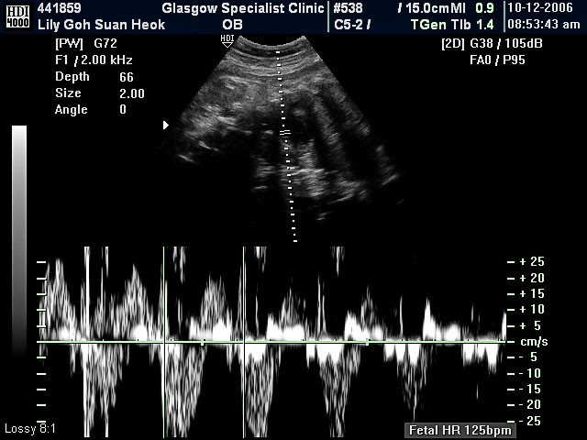Select the Size 2.00 value
The height and width of the screenshot is (440, 587).
131,93
